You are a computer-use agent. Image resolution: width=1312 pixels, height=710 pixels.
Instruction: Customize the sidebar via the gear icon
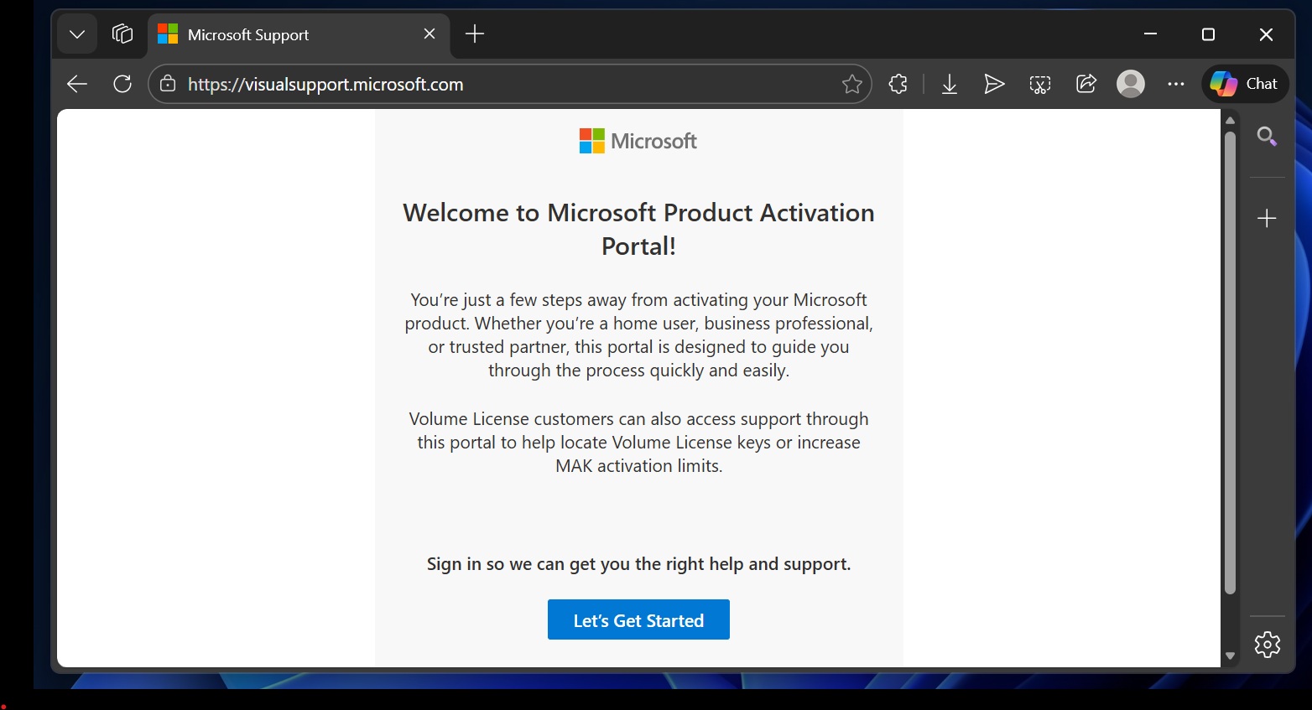click(x=1267, y=644)
